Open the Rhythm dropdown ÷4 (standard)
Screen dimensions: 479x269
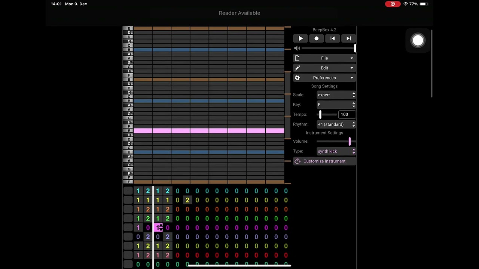[336, 124]
